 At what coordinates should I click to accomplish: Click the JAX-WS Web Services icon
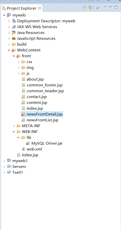tap(14, 27)
